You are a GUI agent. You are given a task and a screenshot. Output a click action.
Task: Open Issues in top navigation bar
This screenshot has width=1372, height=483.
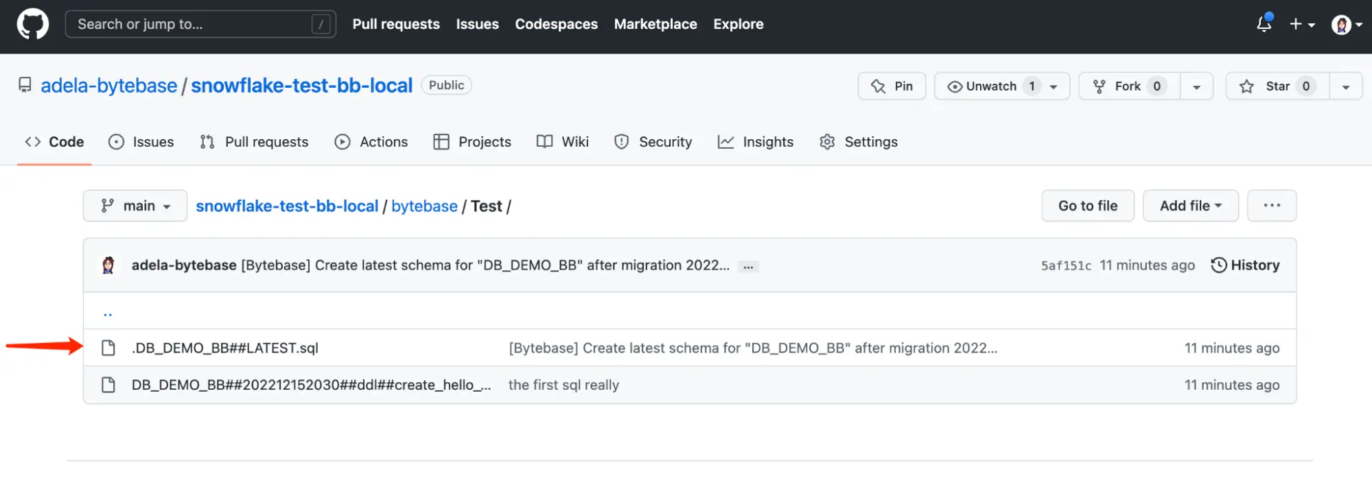(478, 24)
